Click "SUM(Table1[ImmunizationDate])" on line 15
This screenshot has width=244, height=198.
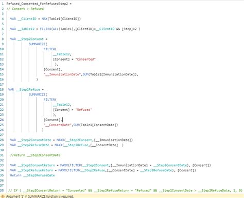tap(110, 74)
